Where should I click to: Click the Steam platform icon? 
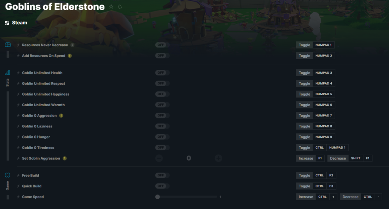pos(7,23)
